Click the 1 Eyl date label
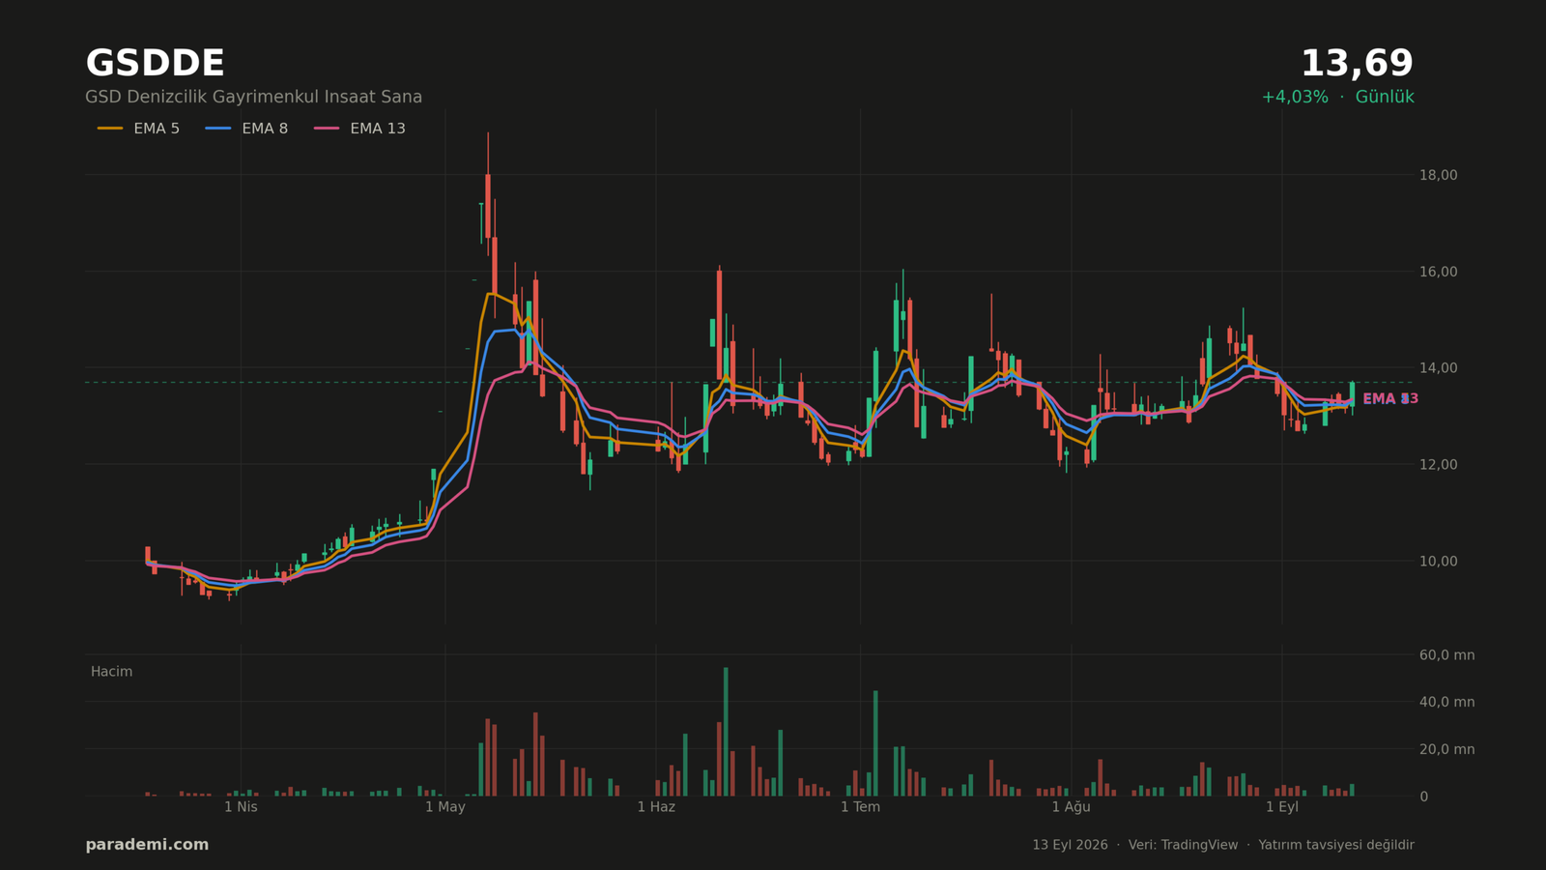This screenshot has width=1546, height=870. tap(1282, 807)
